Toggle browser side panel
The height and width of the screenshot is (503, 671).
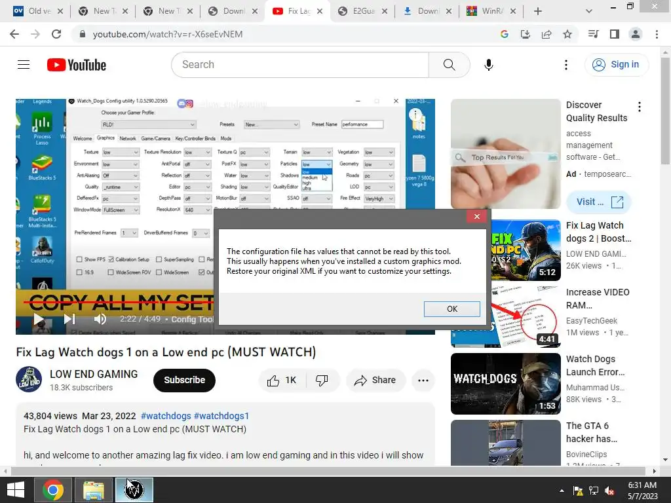pos(614,34)
